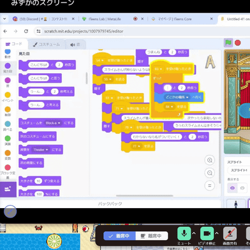This screenshot has width=250, height=250.
Task: Zoom in the code workspace
Action: pyautogui.click(x=210, y=160)
